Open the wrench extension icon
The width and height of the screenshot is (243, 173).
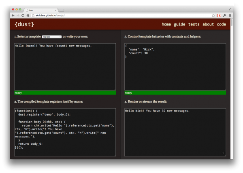(x=224, y=15)
